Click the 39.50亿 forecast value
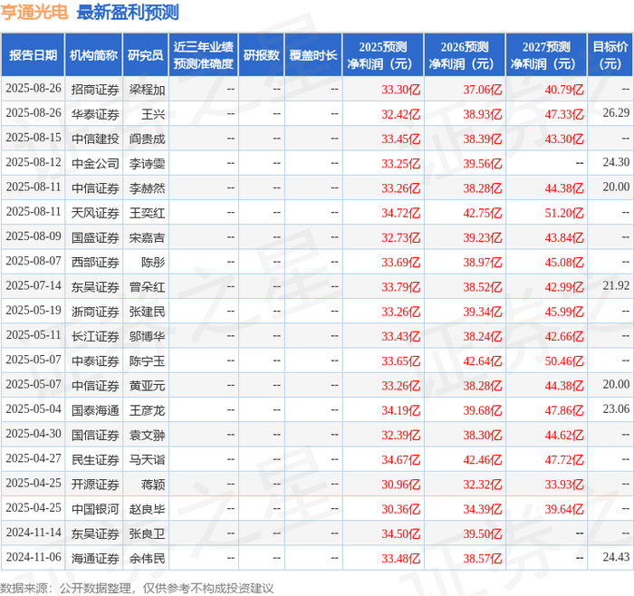634x596 pixels. click(x=483, y=534)
